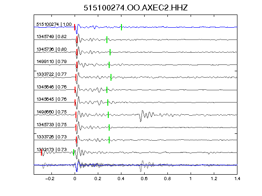Select the green marker on the blue trace
The image size is (262, 196).
[121, 27]
